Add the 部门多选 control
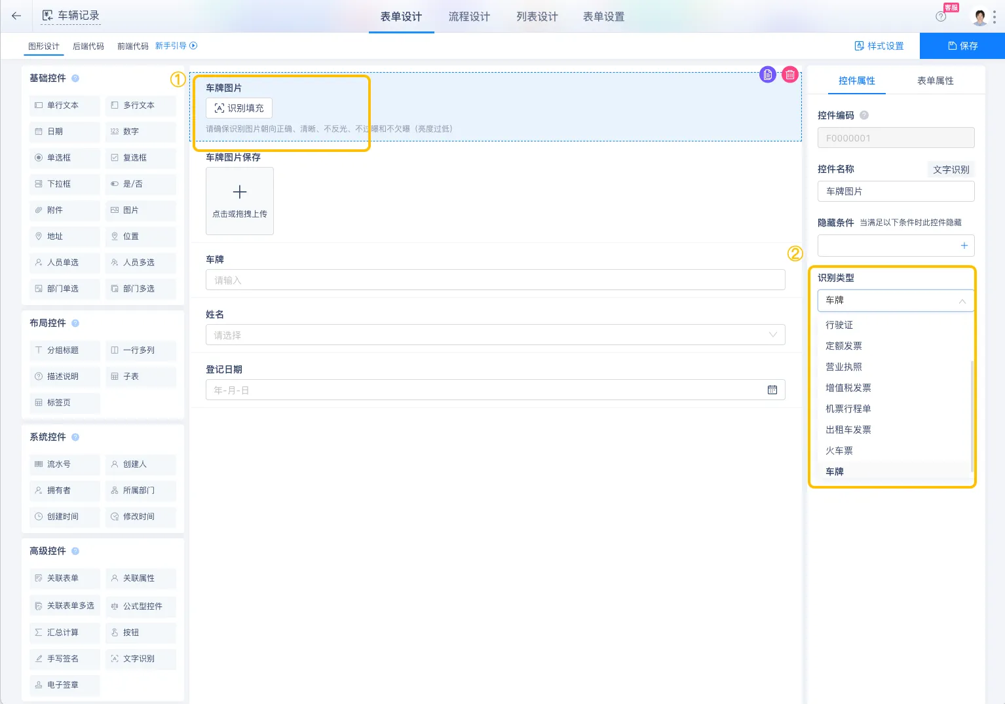This screenshot has width=1005, height=704. point(141,289)
